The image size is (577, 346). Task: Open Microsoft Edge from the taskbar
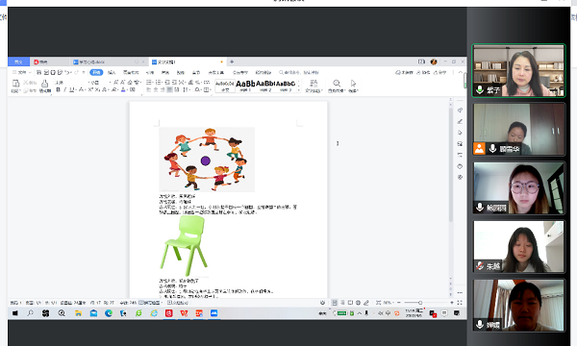[x=109, y=313]
